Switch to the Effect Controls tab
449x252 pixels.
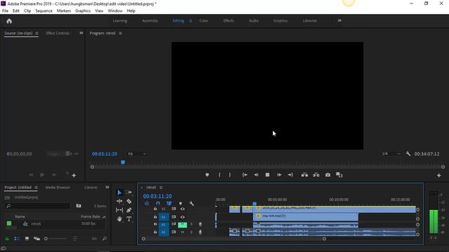click(x=58, y=33)
